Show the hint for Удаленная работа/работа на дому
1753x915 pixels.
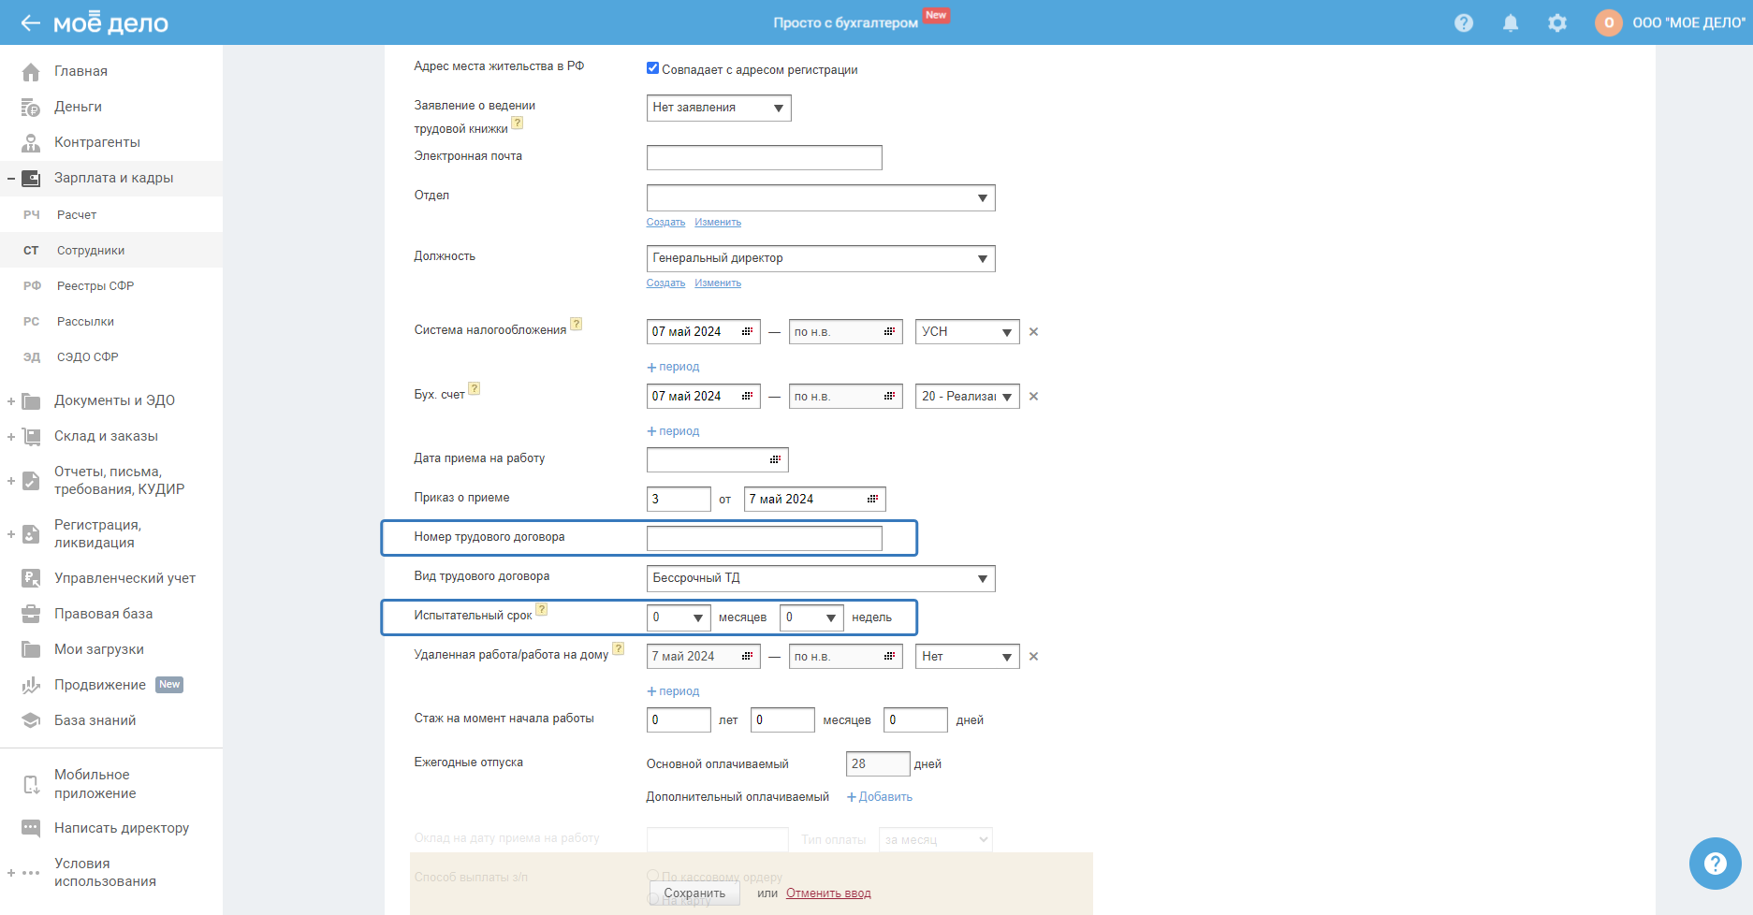[619, 649]
